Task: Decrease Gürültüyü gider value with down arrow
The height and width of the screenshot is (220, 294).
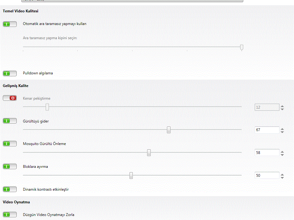Action: point(282,132)
